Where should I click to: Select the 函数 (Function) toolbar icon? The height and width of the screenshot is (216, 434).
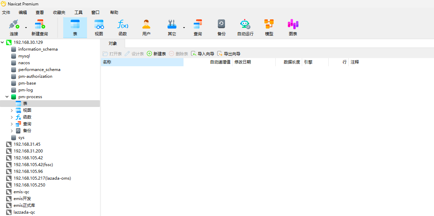(x=123, y=28)
